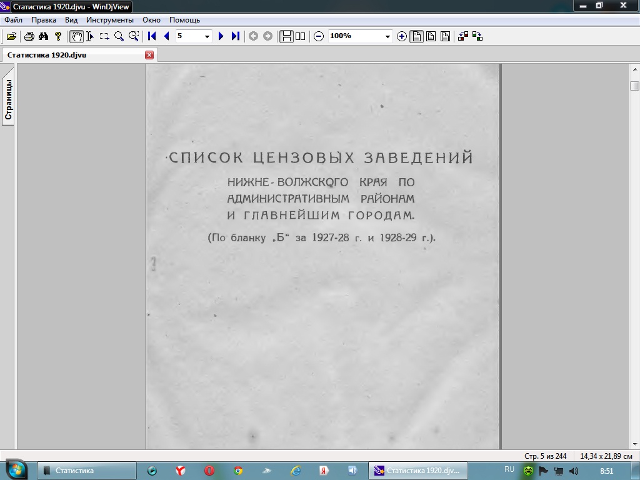The image size is (640, 480).
Task: Enable facing pages layout
Action: tap(301, 36)
